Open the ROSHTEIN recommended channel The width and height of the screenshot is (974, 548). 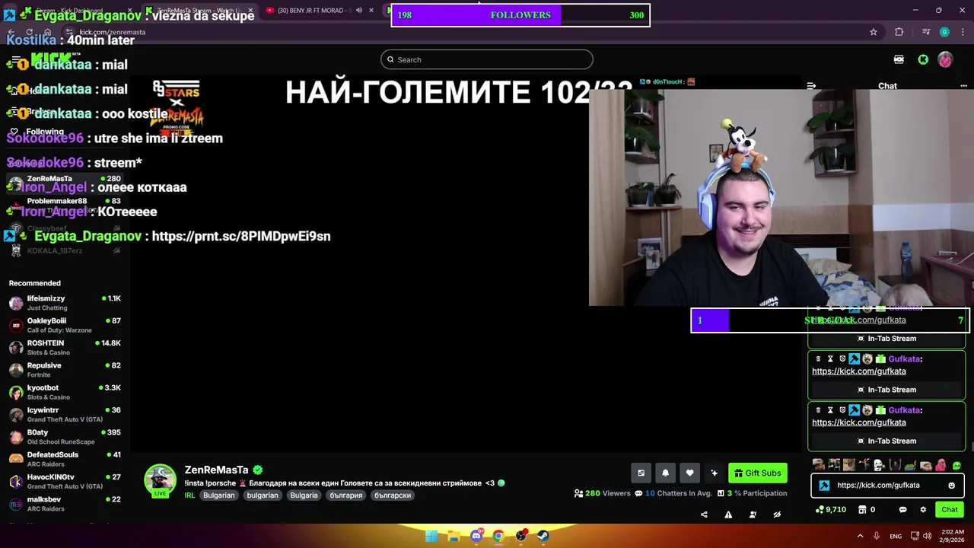point(65,347)
